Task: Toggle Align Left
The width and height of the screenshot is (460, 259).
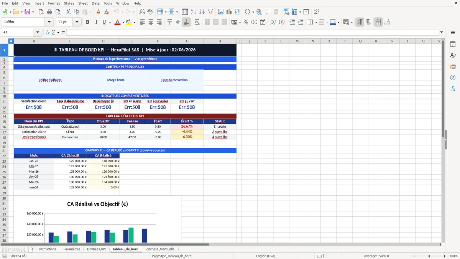Action: tap(143, 22)
